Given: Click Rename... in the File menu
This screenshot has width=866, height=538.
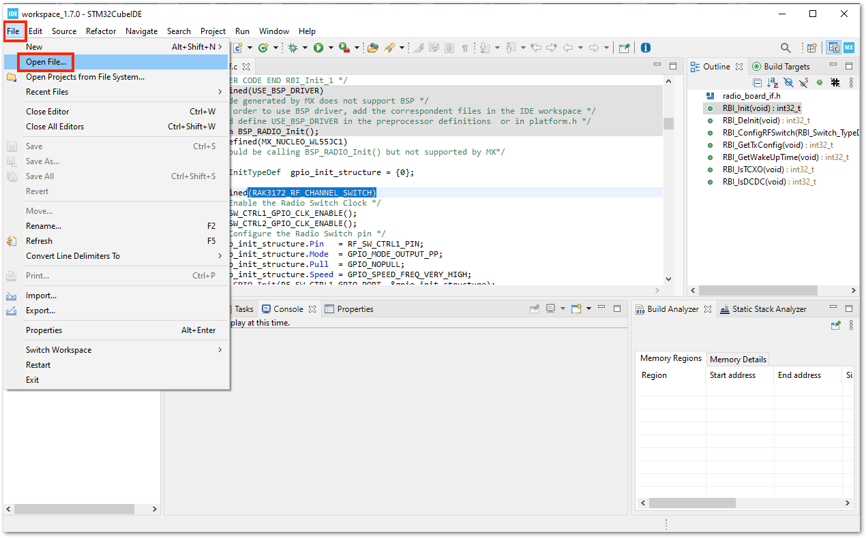Looking at the screenshot, I should coord(116,226).
